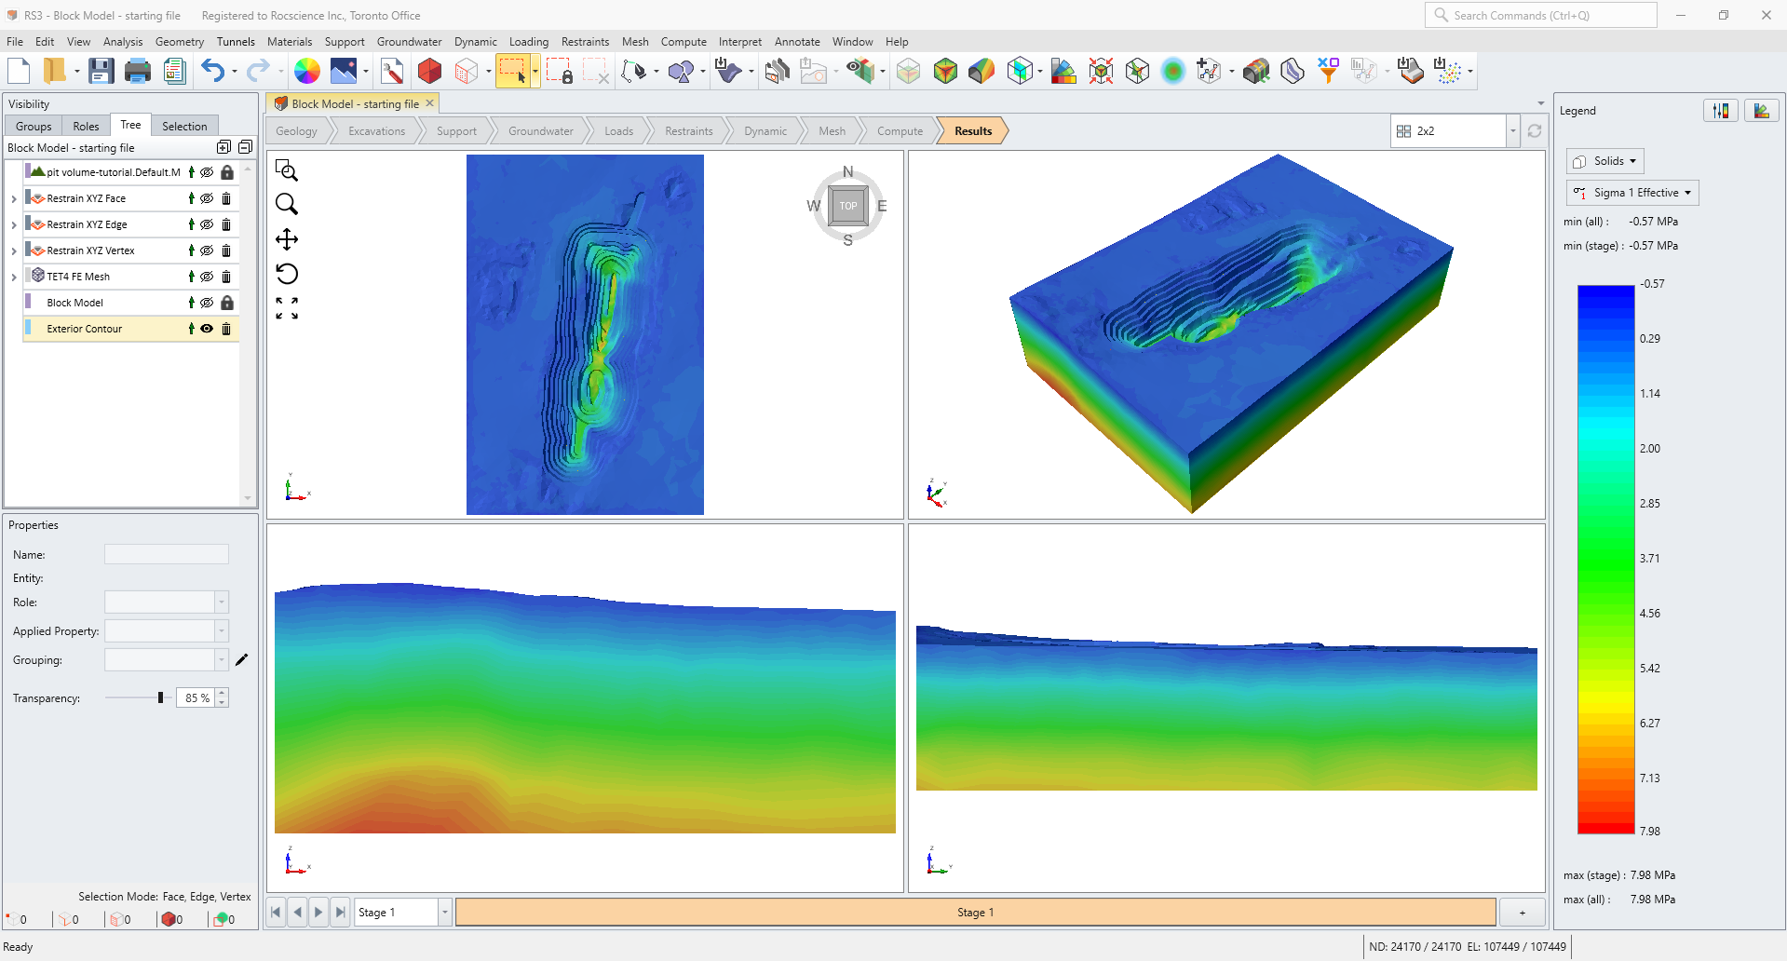Hide the Exterior Contour item
Viewport: 1787px width, 961px height.
tap(207, 329)
